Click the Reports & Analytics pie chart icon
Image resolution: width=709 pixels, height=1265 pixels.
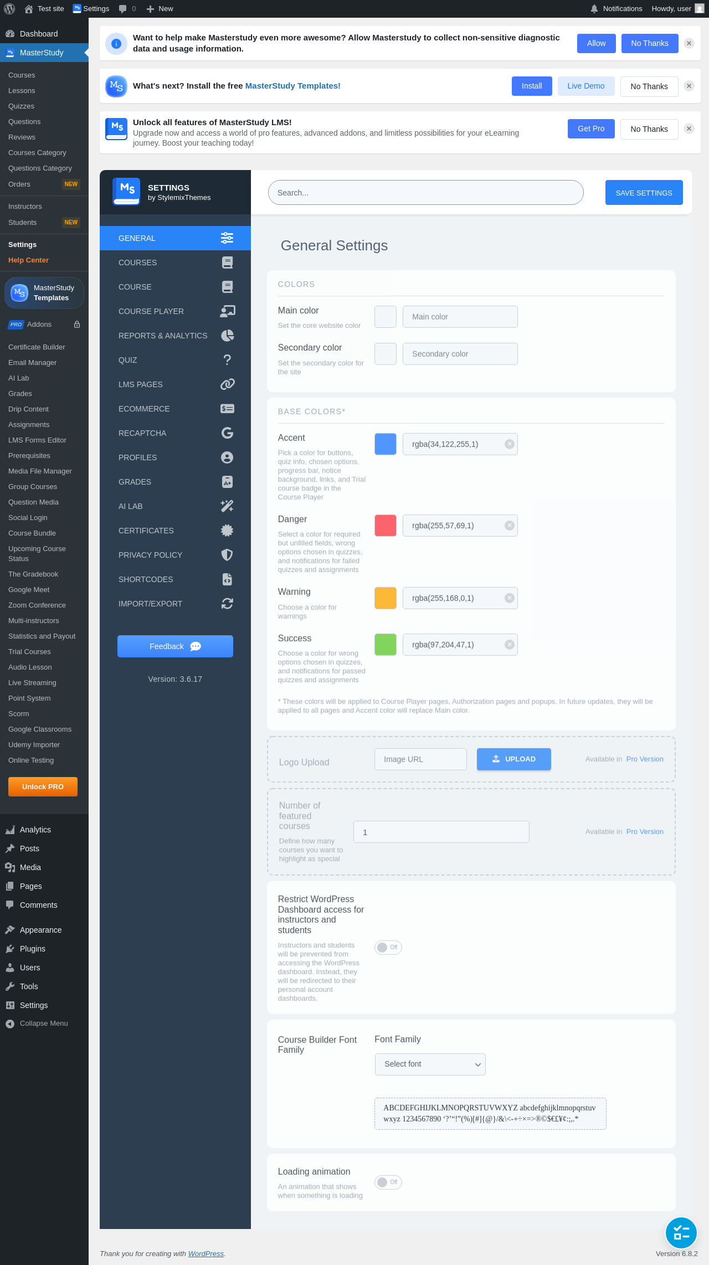tap(227, 336)
